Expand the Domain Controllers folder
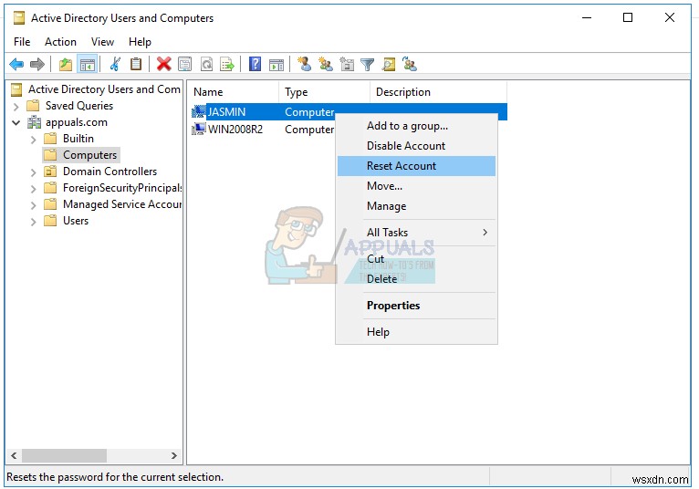The height and width of the screenshot is (489, 699). click(33, 172)
